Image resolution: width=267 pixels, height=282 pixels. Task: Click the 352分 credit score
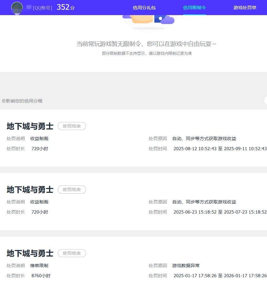(66, 7)
